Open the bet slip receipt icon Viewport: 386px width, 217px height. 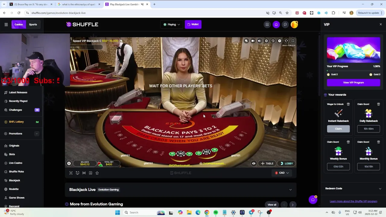(x=267, y=24)
